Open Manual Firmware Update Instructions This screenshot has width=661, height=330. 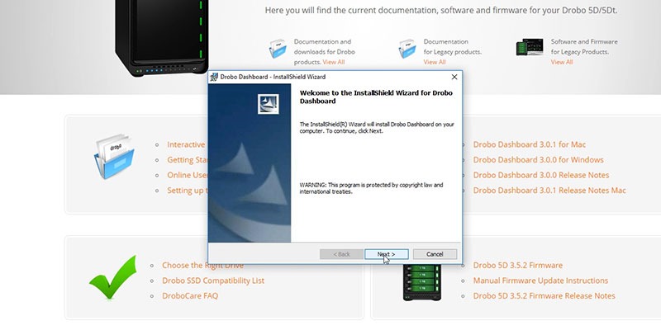tap(540, 280)
